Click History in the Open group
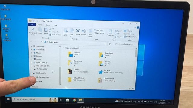This screenshot has width=193, height=108. tap(118, 37)
